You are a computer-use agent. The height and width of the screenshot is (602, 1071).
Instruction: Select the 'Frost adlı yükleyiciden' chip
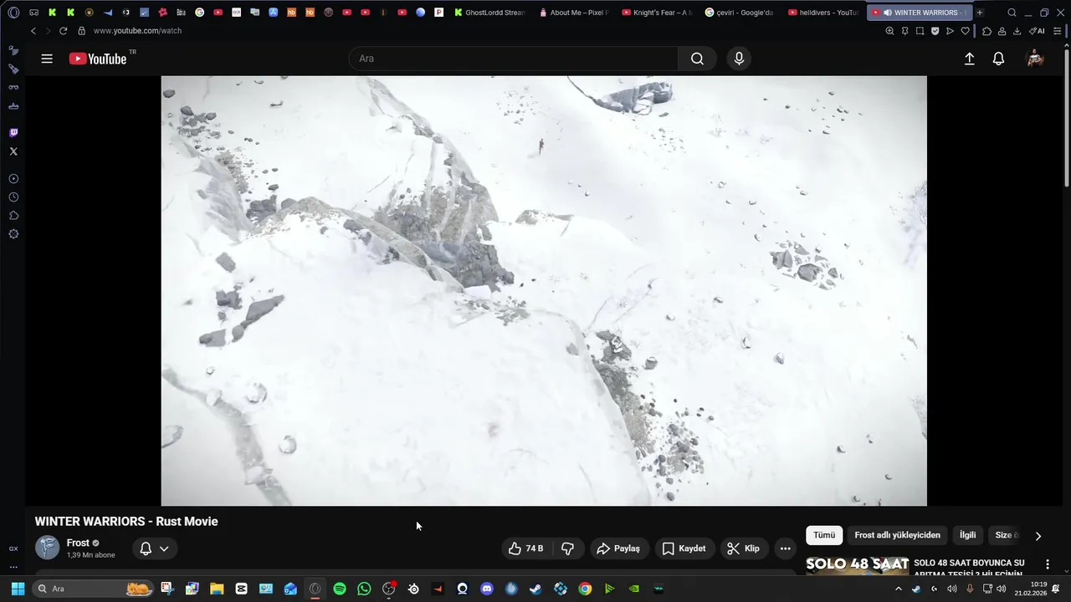(x=897, y=535)
